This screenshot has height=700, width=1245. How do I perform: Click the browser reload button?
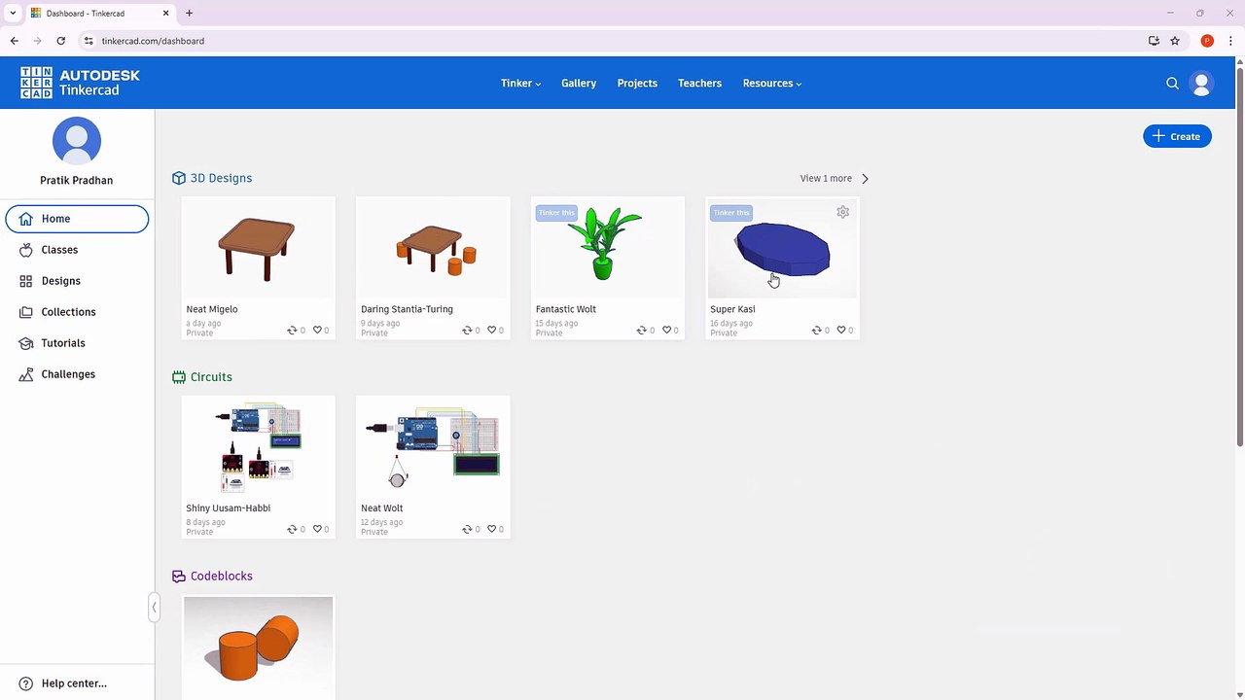[60, 41]
